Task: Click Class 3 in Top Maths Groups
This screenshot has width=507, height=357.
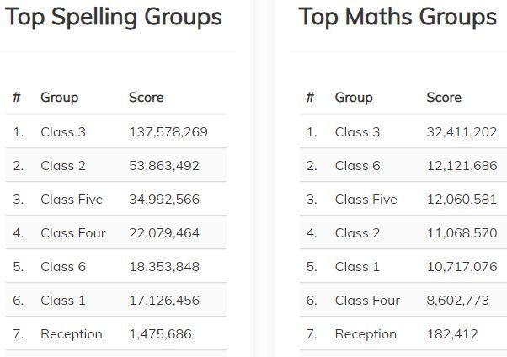Action: click(x=357, y=132)
